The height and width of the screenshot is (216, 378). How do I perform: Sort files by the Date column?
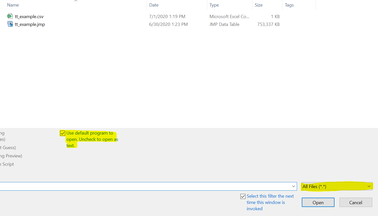[x=154, y=5]
